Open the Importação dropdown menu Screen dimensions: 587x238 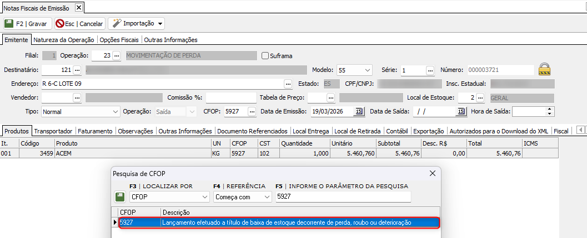(137, 24)
